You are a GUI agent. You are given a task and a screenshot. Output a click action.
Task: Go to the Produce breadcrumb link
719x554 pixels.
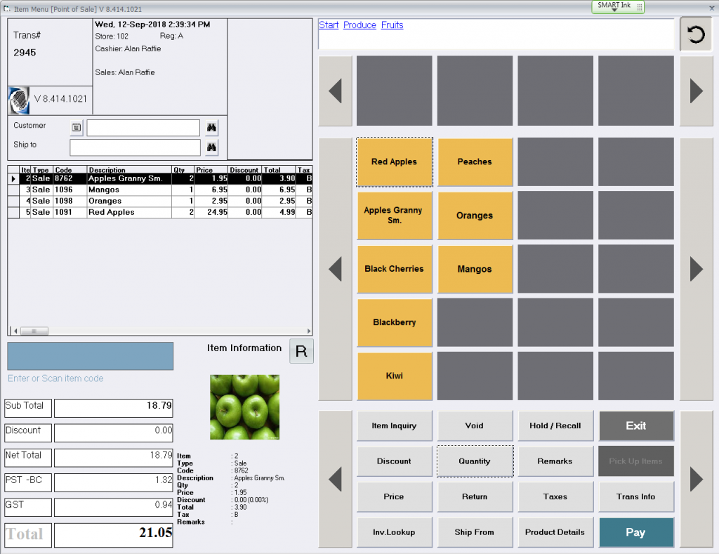pyautogui.click(x=359, y=25)
